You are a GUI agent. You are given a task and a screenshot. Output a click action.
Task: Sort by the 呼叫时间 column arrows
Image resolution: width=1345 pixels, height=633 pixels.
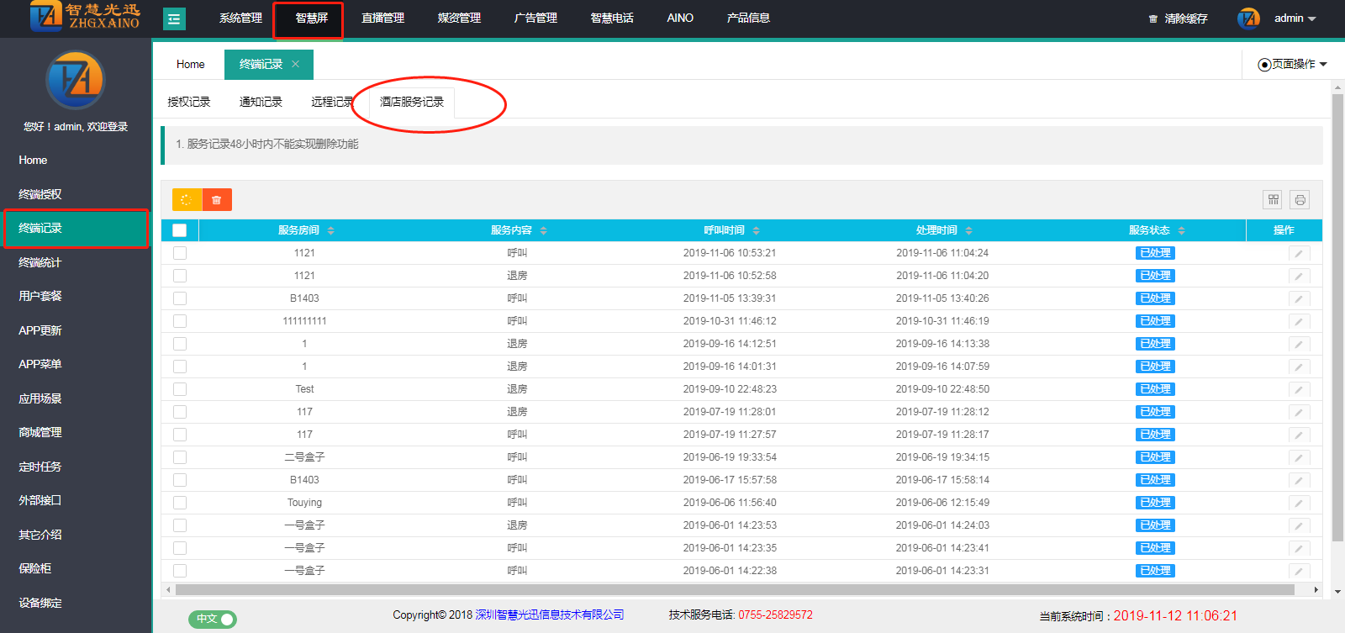(756, 230)
